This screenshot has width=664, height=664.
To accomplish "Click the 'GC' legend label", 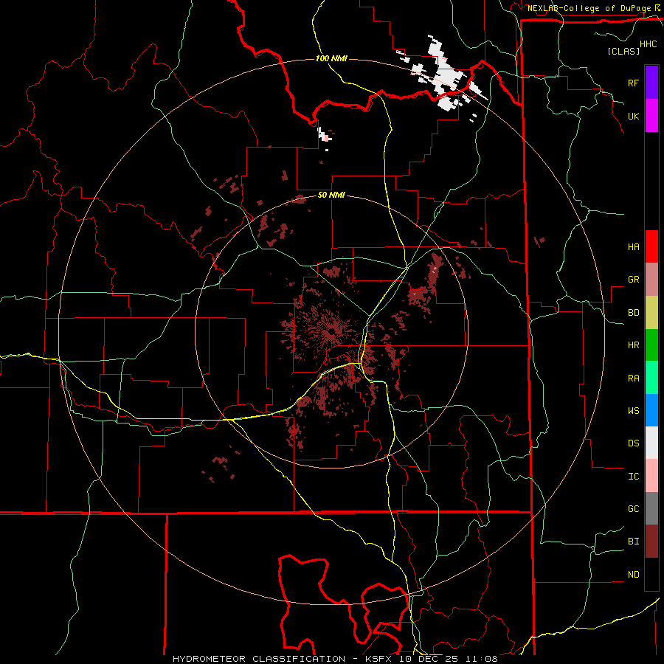I will click(633, 509).
